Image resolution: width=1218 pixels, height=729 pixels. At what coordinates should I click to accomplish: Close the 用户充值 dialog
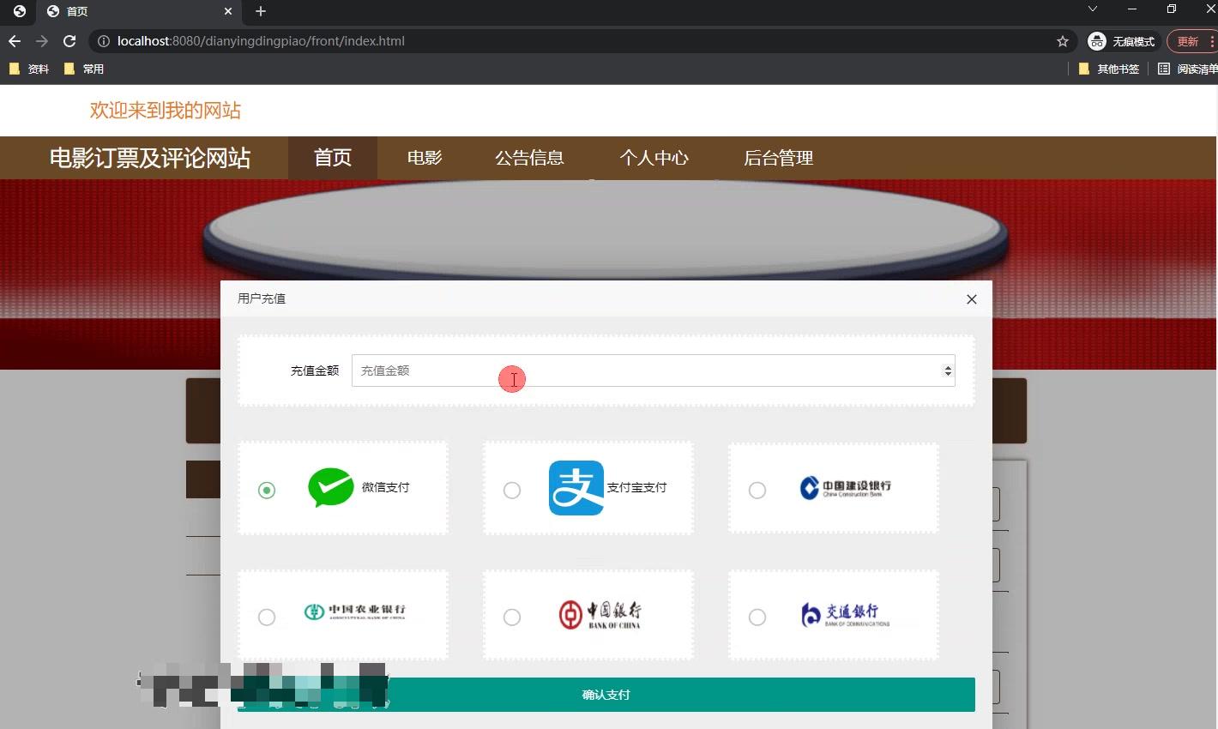point(972,299)
